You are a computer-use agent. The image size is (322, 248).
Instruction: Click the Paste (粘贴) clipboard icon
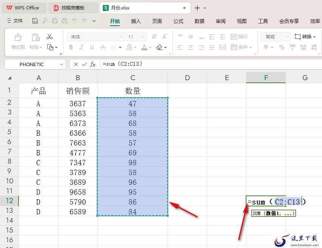tap(36, 37)
